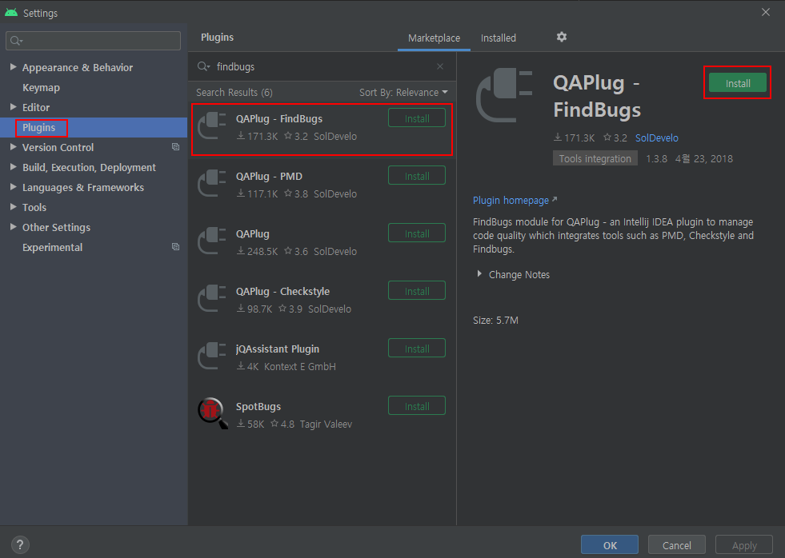785x558 pixels.
Task: Install the QAPlug - PMD plugin
Action: tap(417, 176)
